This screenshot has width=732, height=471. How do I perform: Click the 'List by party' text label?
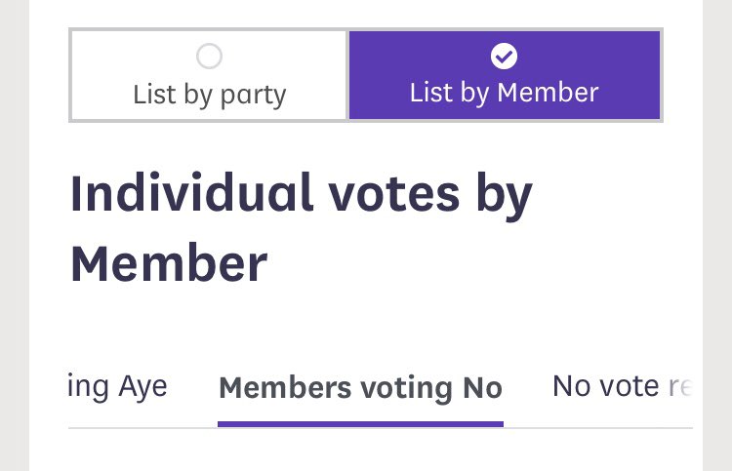210,96
